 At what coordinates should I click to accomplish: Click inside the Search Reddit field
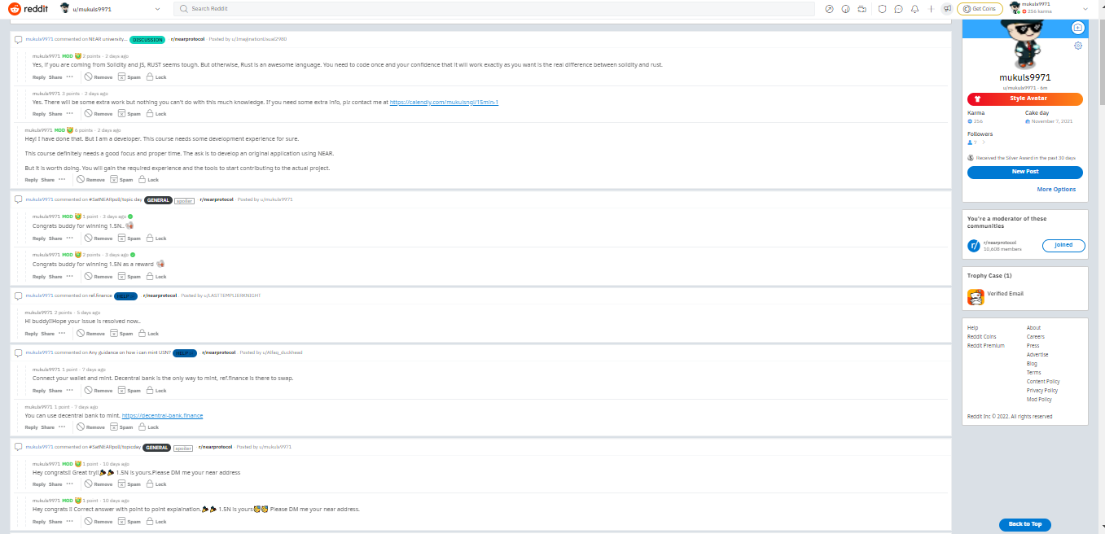[x=493, y=9]
